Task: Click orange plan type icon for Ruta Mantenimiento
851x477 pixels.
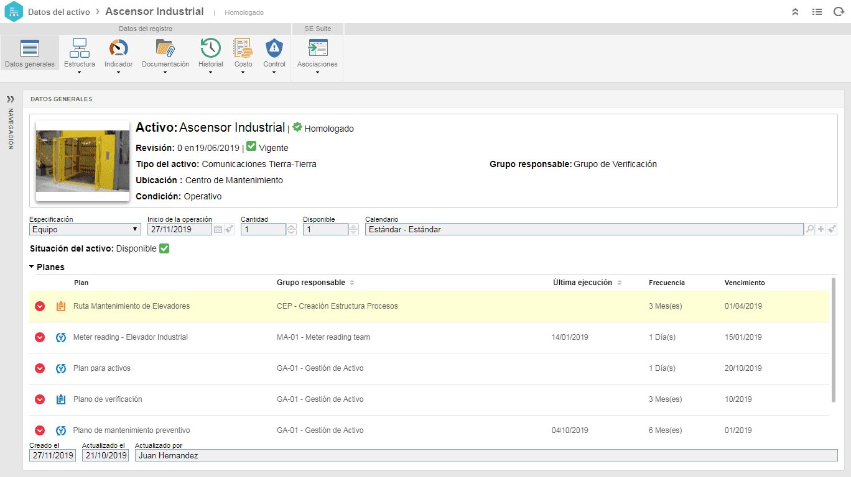Action: [x=61, y=306]
